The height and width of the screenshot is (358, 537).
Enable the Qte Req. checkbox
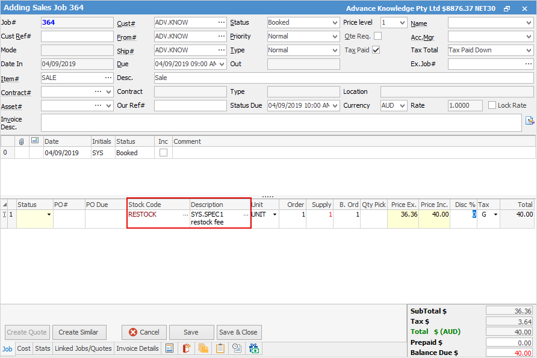[x=378, y=37]
